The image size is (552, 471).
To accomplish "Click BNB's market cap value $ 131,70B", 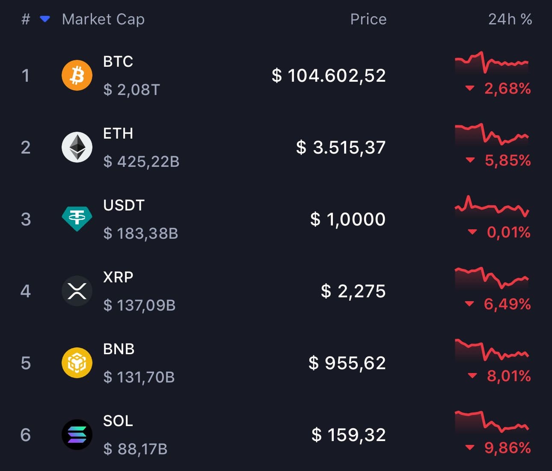I will [138, 378].
